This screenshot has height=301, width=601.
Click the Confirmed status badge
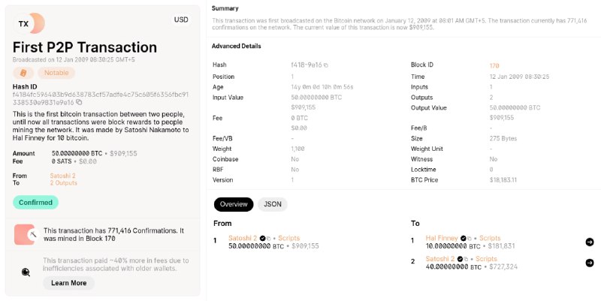pyautogui.click(x=35, y=203)
